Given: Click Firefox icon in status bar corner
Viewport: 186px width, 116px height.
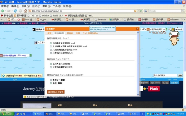Looking at the screenshot, I should [183, 110].
